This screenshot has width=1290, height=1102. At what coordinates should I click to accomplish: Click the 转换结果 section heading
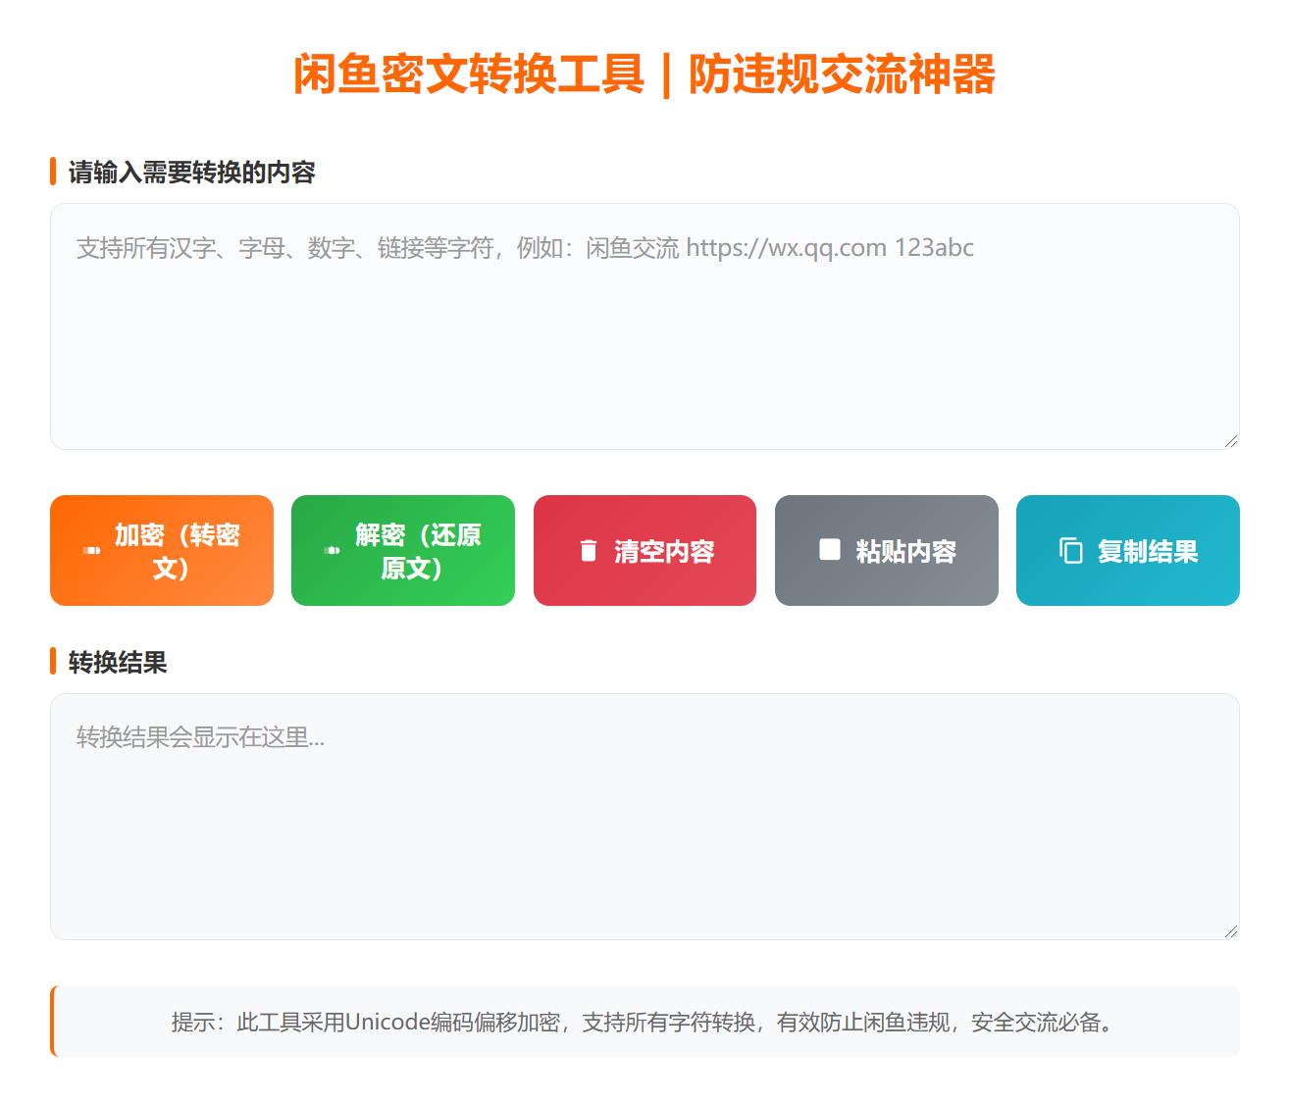(x=118, y=663)
